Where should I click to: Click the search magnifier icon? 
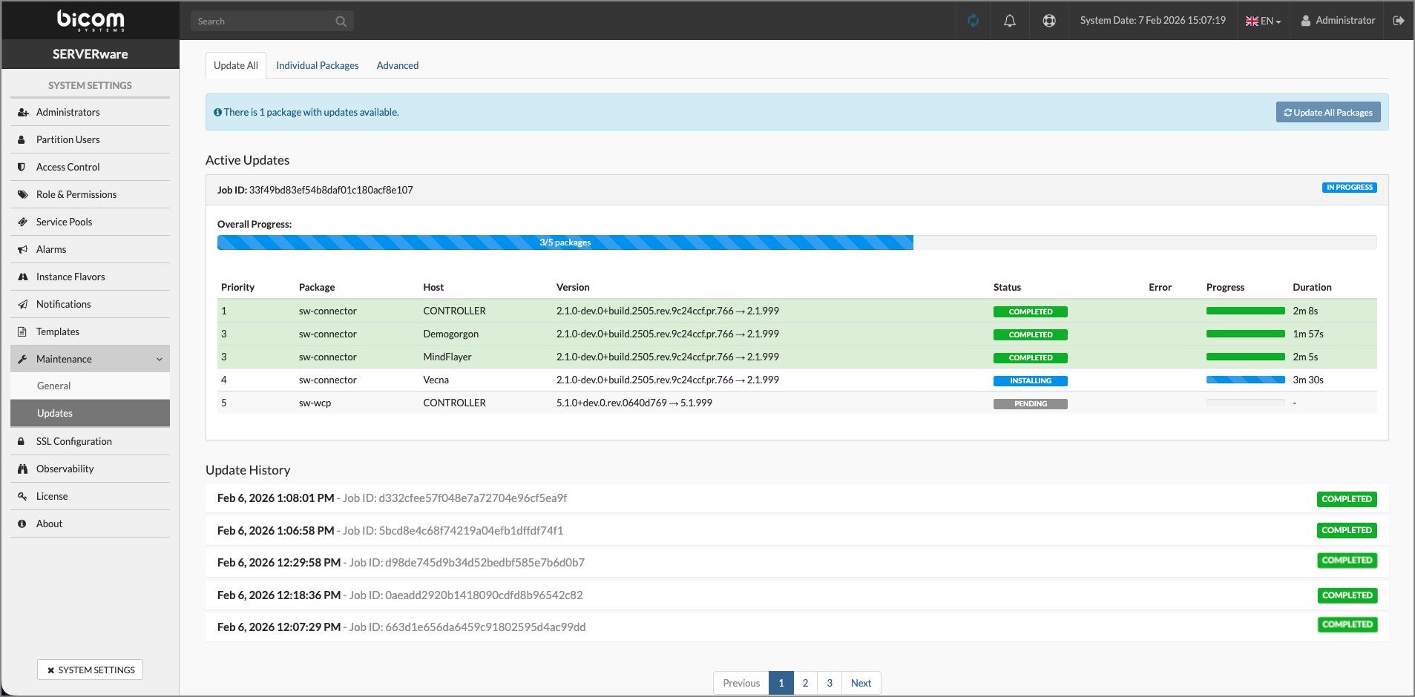(x=341, y=22)
